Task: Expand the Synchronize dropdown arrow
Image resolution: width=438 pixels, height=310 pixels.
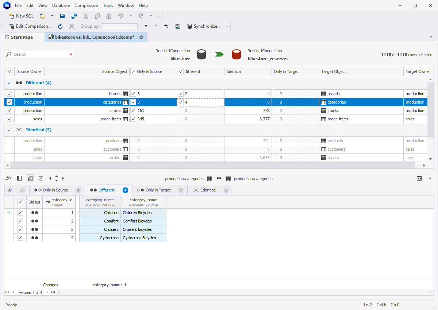Action: click(x=227, y=26)
